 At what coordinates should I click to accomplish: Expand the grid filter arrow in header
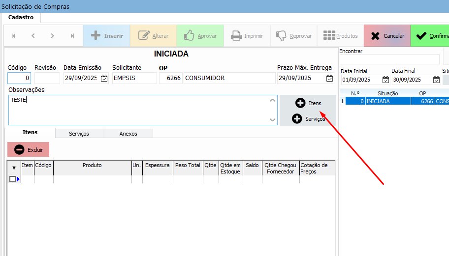tap(13, 168)
